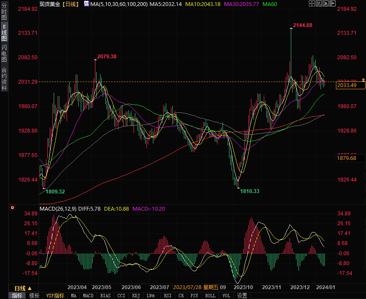
Task: Choose the RSI indicator button
Action: click(168, 296)
